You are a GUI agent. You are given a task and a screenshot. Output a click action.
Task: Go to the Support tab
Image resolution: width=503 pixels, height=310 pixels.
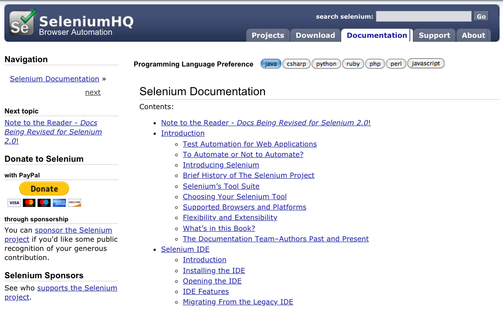tap(434, 35)
